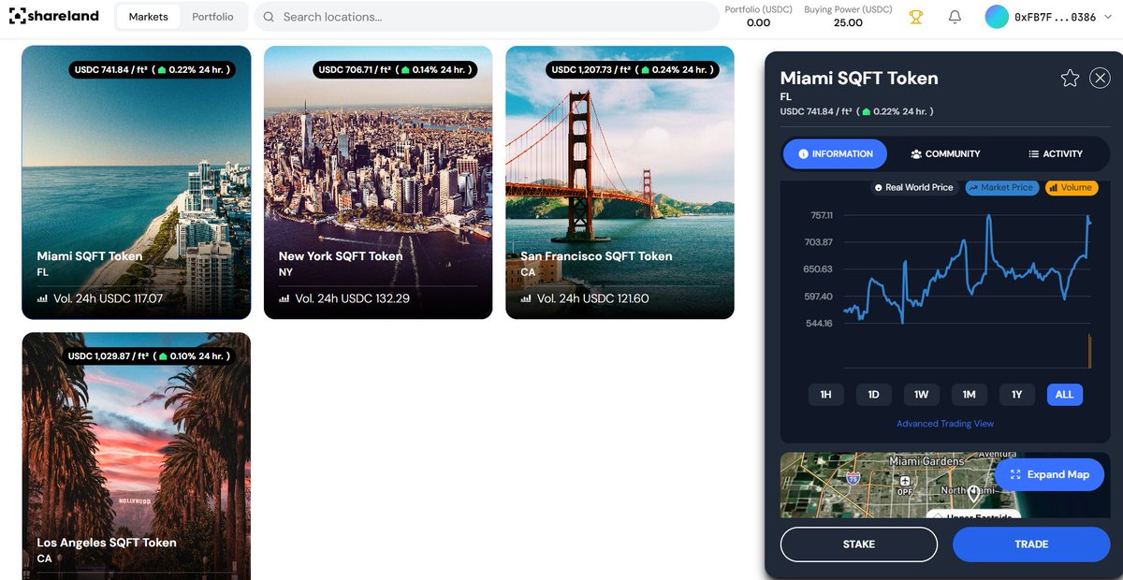Click the 544.16 chart axis label
1123x580 pixels.
pos(819,324)
